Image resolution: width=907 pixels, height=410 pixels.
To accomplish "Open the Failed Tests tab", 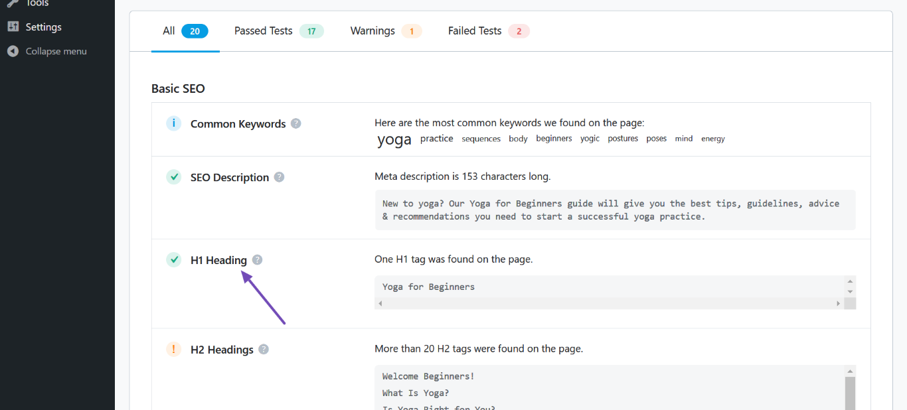I will point(489,31).
